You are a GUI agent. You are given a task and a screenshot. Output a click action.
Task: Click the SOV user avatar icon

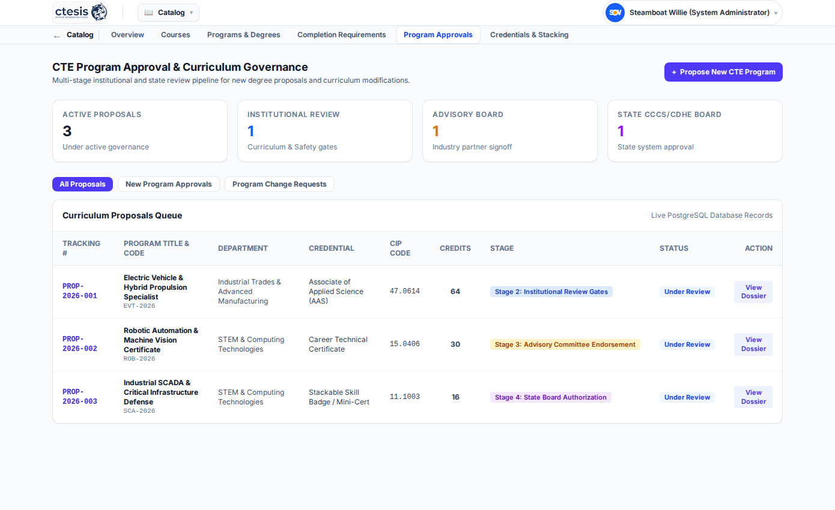point(615,13)
